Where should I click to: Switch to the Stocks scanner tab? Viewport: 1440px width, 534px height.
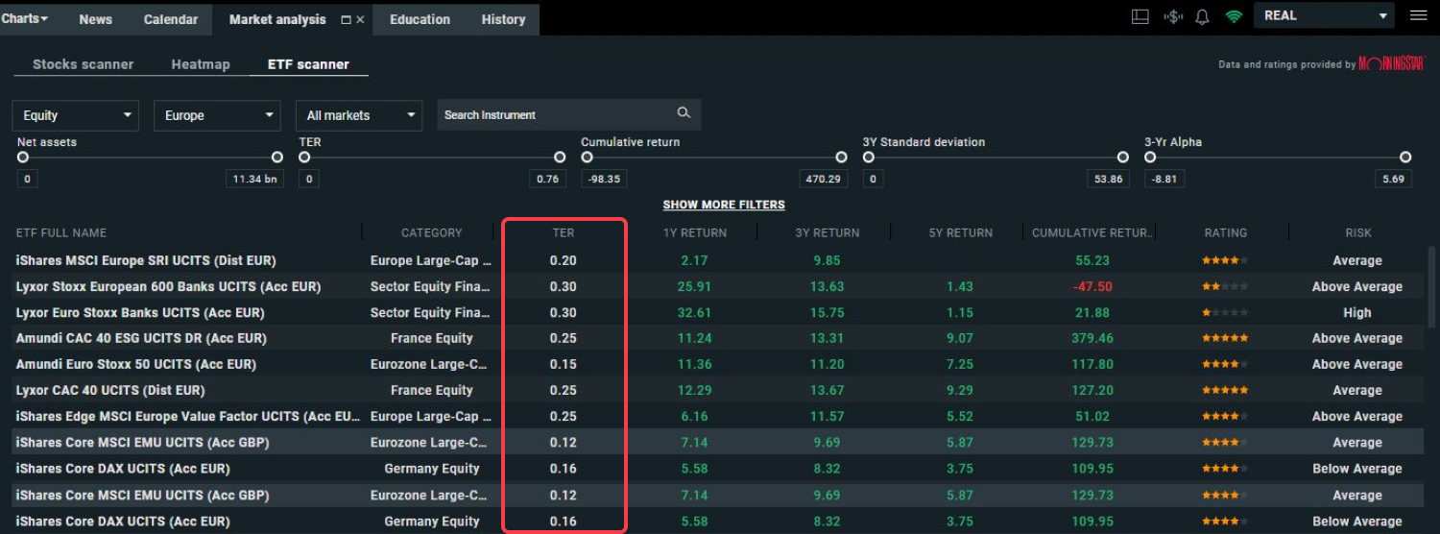(83, 64)
